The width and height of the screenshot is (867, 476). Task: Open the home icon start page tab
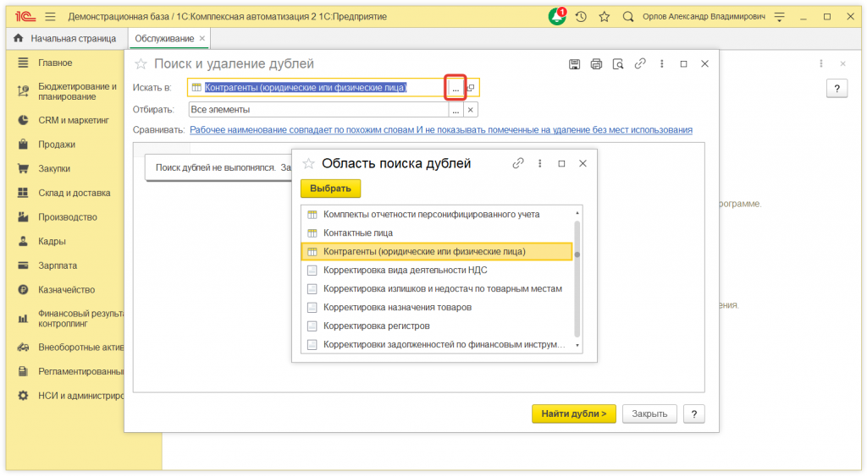(18, 39)
